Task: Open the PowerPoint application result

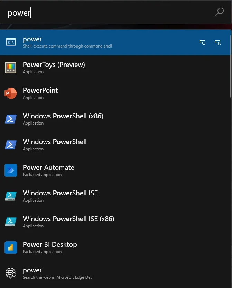Action: 104,93
